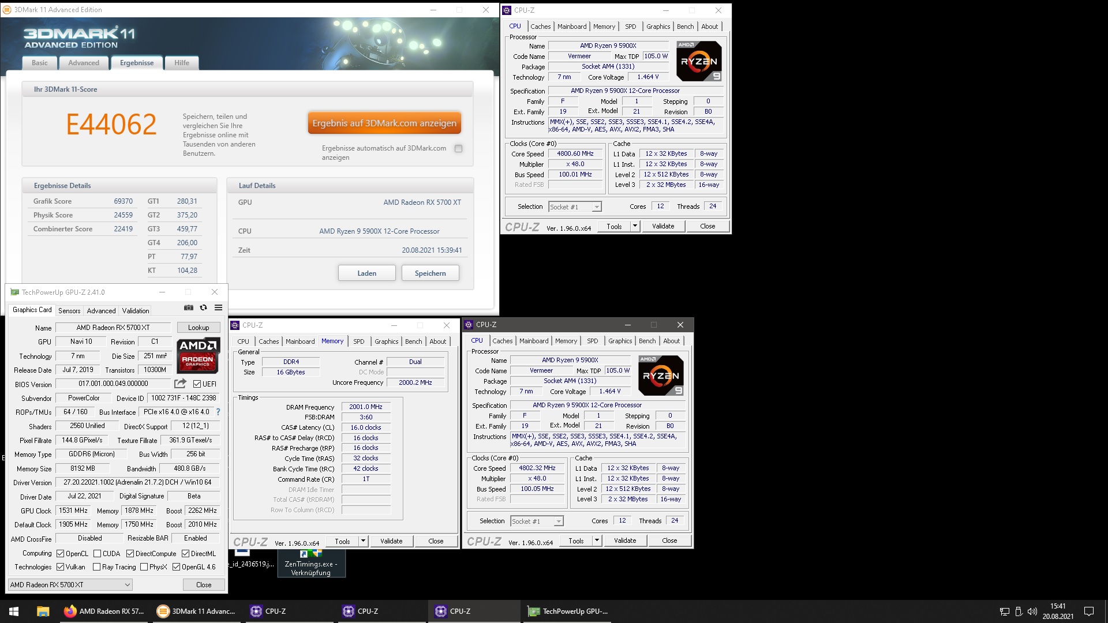Screen dimensions: 1108x623
Task: Switch to 3DMark 11 Advanced taskbar item
Action: point(197,611)
